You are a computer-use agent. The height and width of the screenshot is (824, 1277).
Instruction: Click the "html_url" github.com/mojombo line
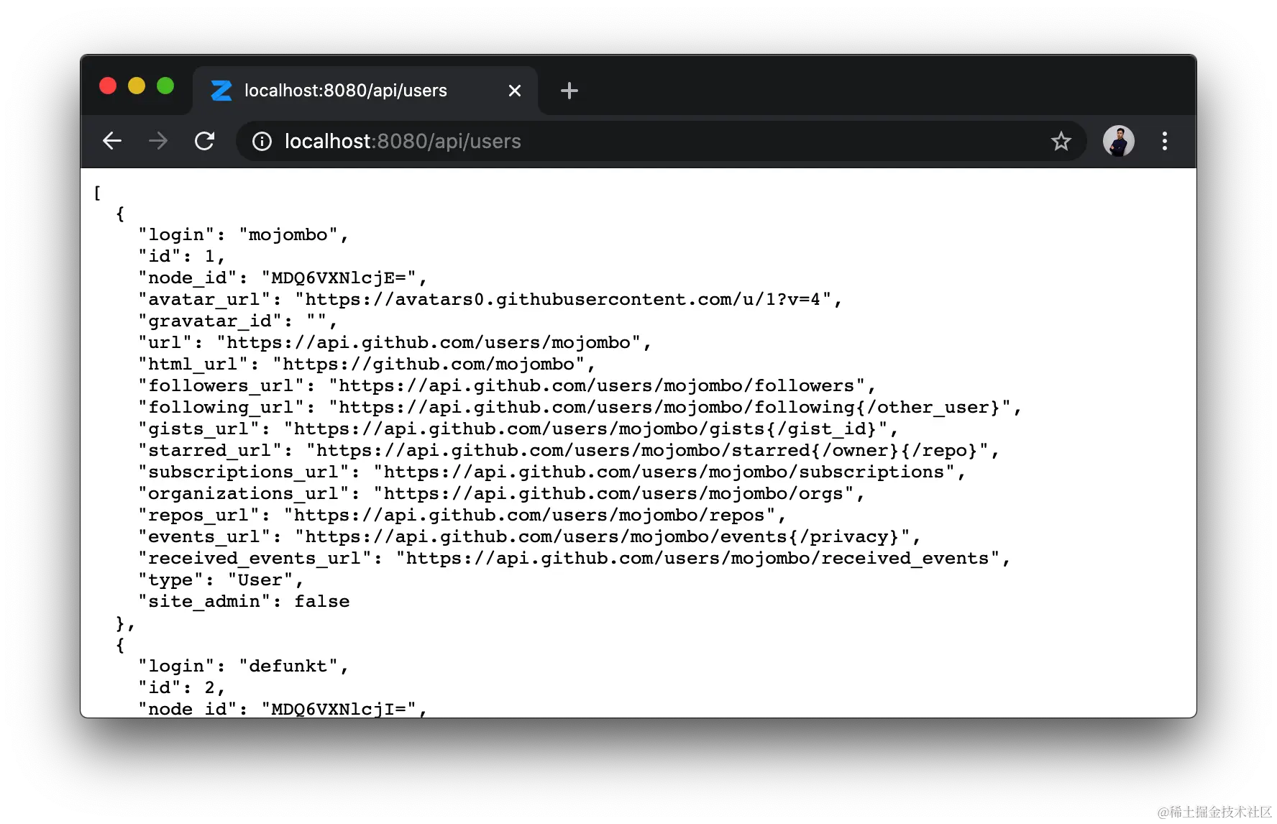pyautogui.click(x=367, y=365)
